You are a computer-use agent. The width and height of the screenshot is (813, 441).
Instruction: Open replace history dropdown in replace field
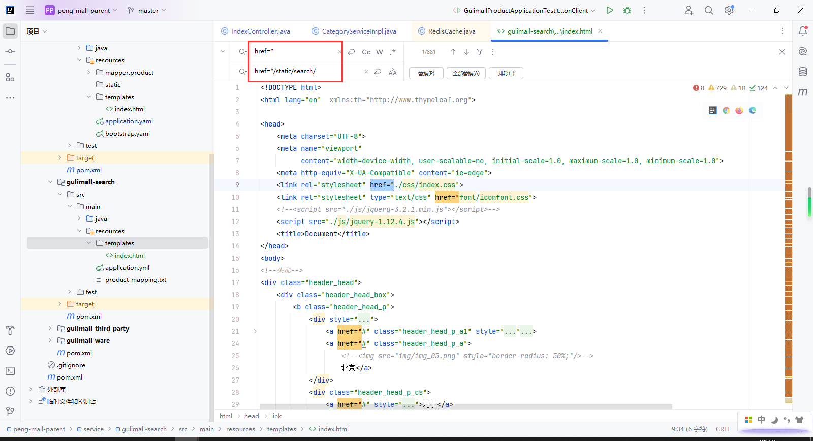[243, 72]
